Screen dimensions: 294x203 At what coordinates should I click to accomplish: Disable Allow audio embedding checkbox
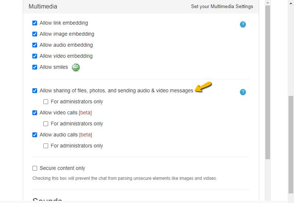35,45
